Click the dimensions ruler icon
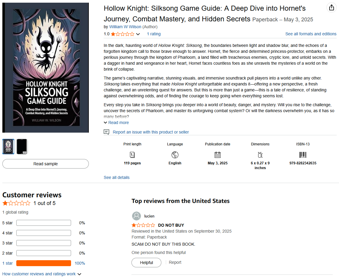 (x=260, y=155)
